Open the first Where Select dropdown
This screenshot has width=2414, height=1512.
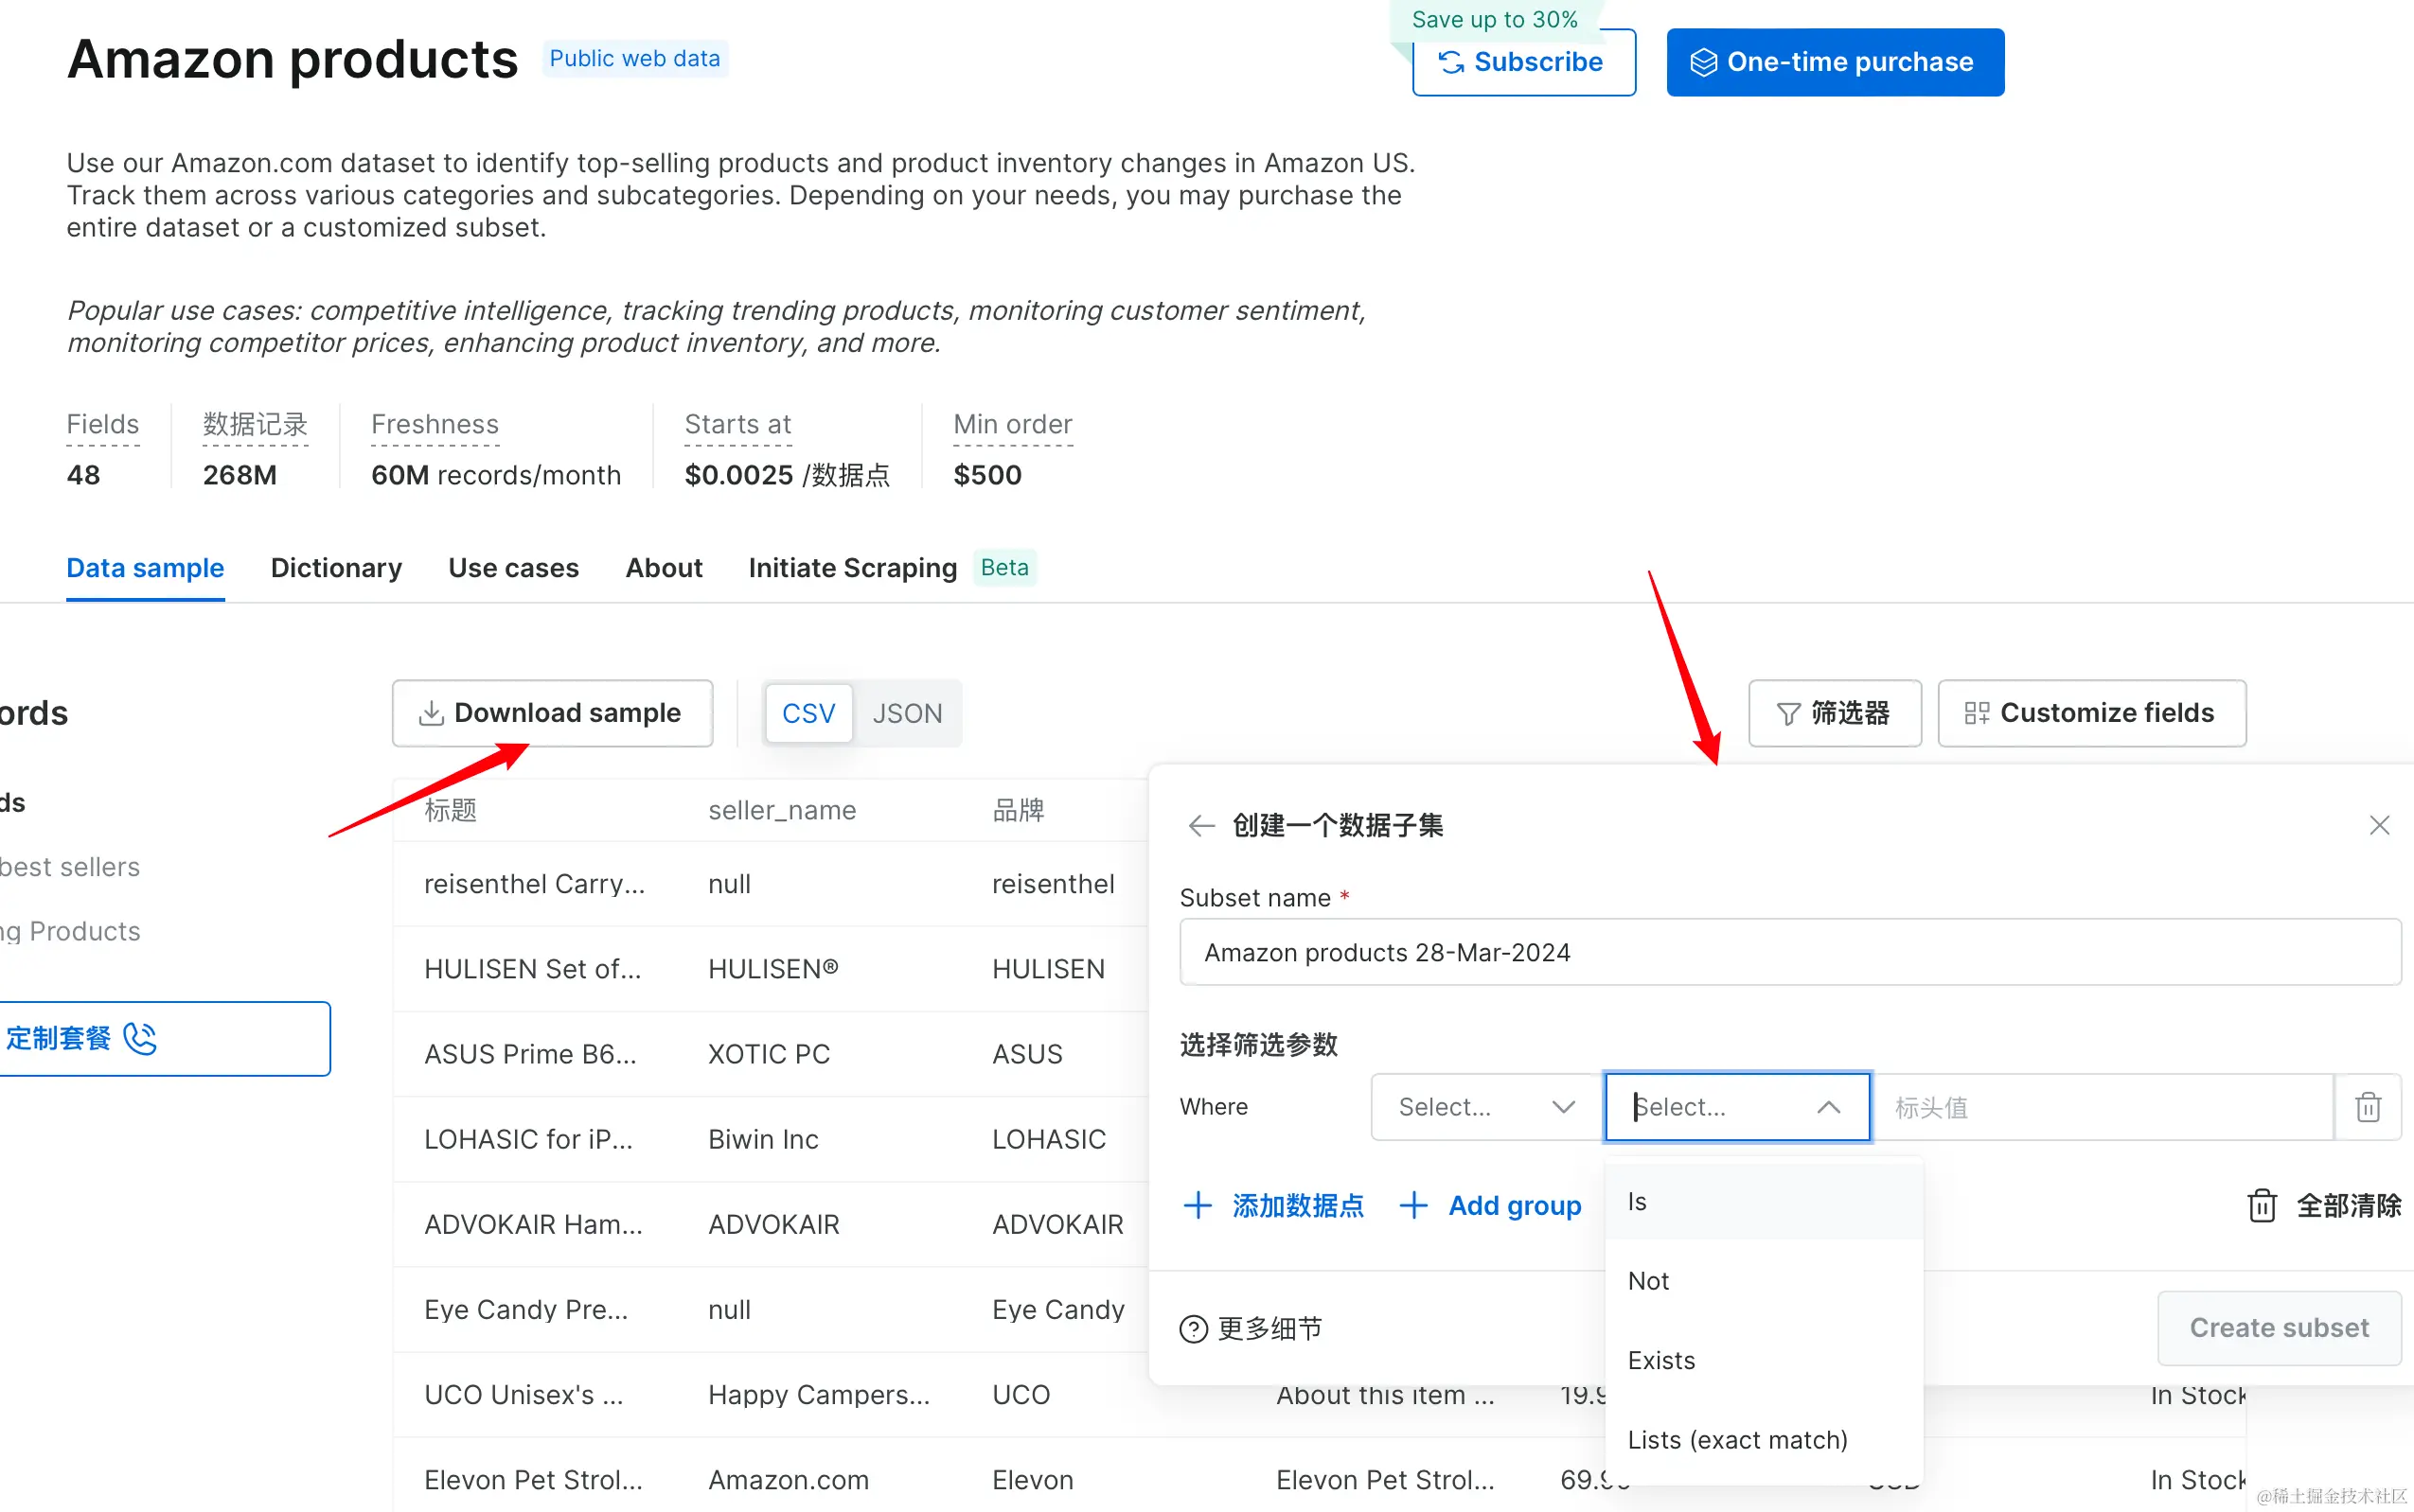pyautogui.click(x=1485, y=1107)
